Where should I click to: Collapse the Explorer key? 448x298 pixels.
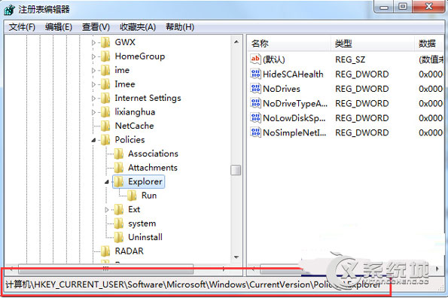107,182
